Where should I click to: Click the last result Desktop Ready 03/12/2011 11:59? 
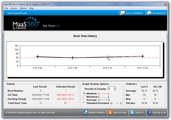coord(41,99)
